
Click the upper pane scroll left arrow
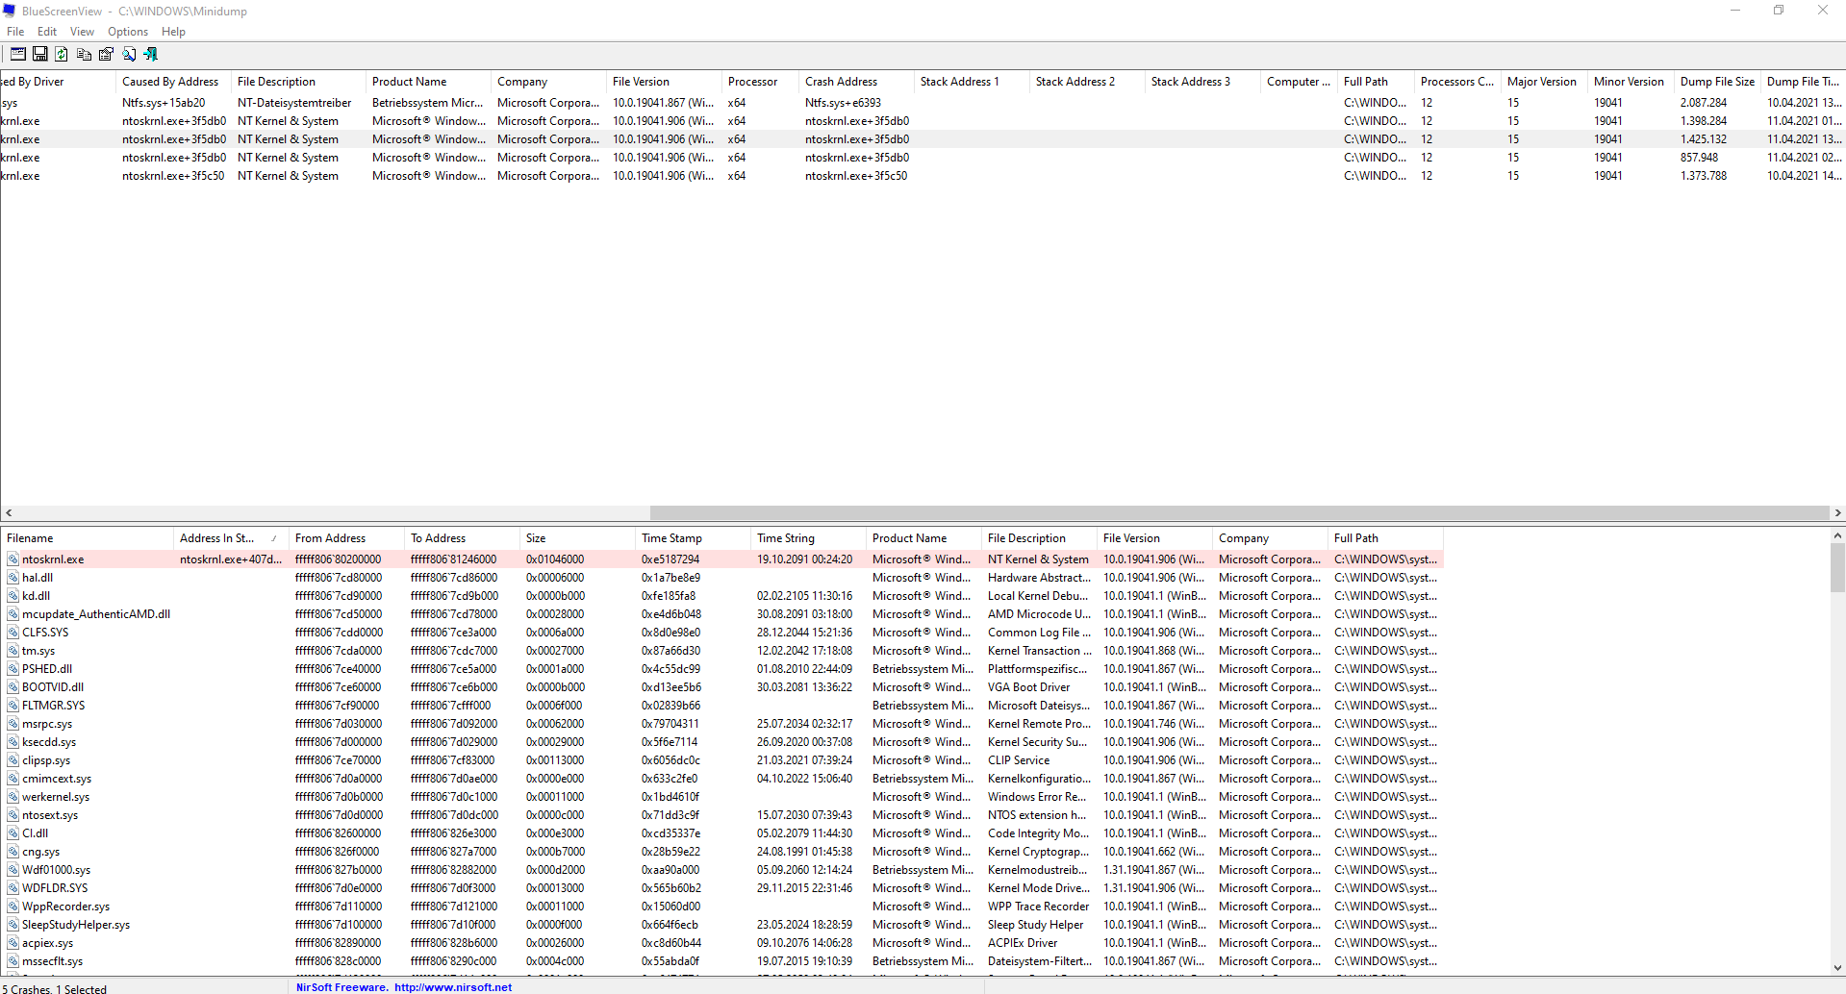(x=9, y=513)
